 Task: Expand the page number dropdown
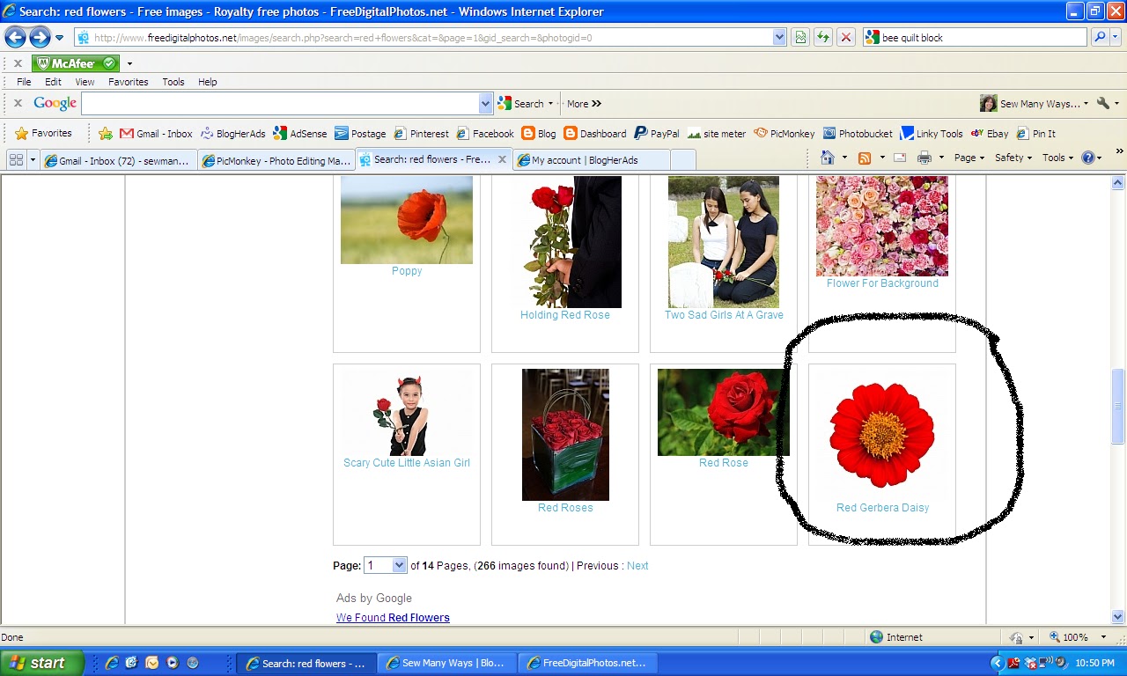pos(399,565)
